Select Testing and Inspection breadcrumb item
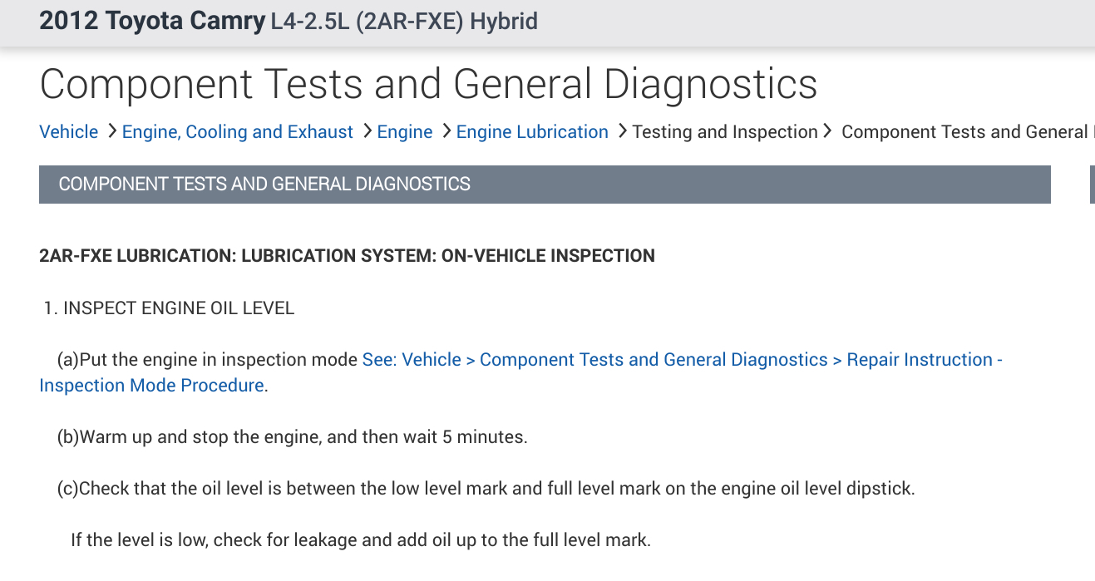This screenshot has height=581, width=1095. click(x=725, y=132)
